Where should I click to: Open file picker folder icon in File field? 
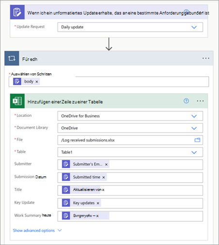pos(197,140)
